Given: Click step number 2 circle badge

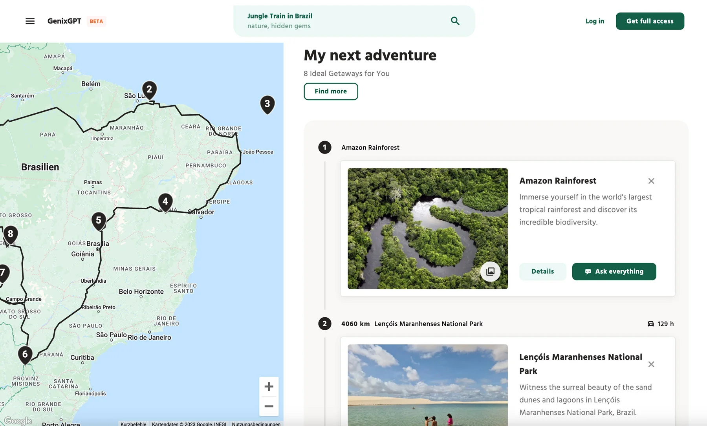Looking at the screenshot, I should point(325,324).
